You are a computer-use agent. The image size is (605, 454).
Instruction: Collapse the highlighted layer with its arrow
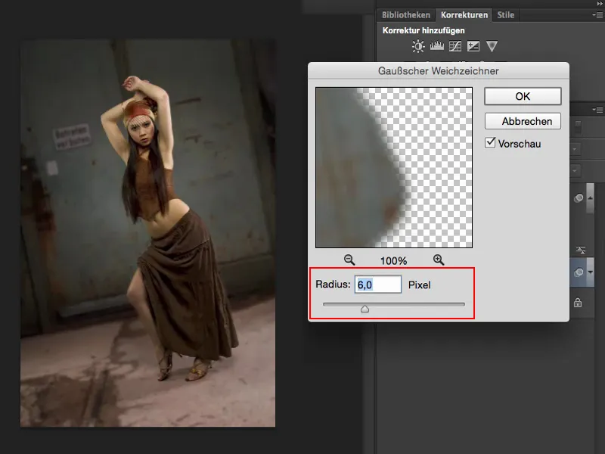[x=589, y=272]
